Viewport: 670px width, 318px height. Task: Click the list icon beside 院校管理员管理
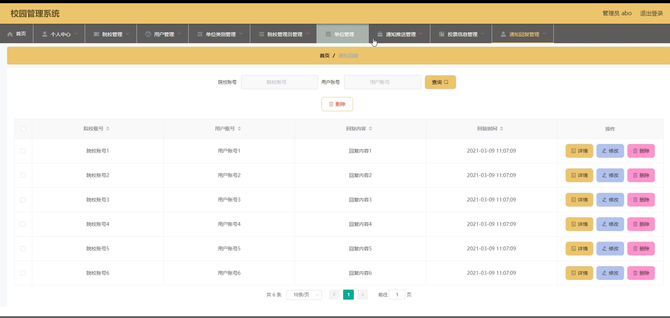(x=262, y=34)
